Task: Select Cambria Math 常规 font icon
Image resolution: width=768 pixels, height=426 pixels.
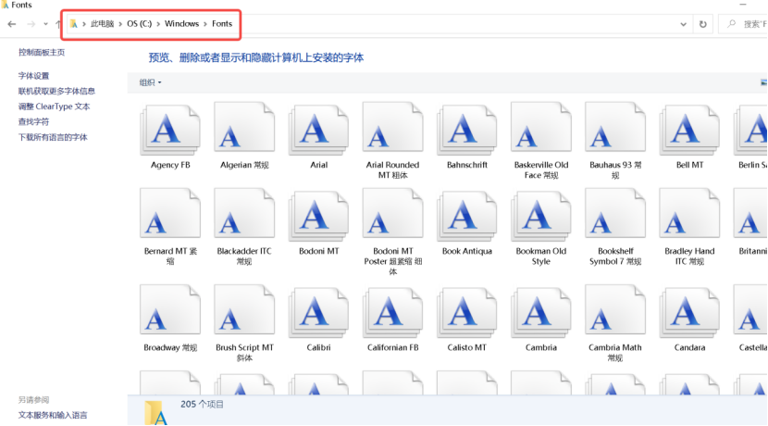Action: coord(615,310)
